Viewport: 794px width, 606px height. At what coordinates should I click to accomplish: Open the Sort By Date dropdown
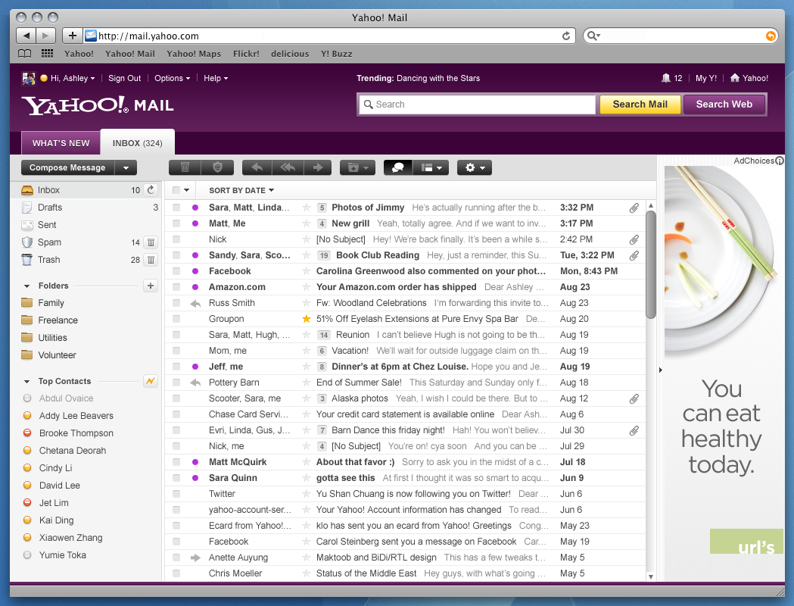pos(241,191)
